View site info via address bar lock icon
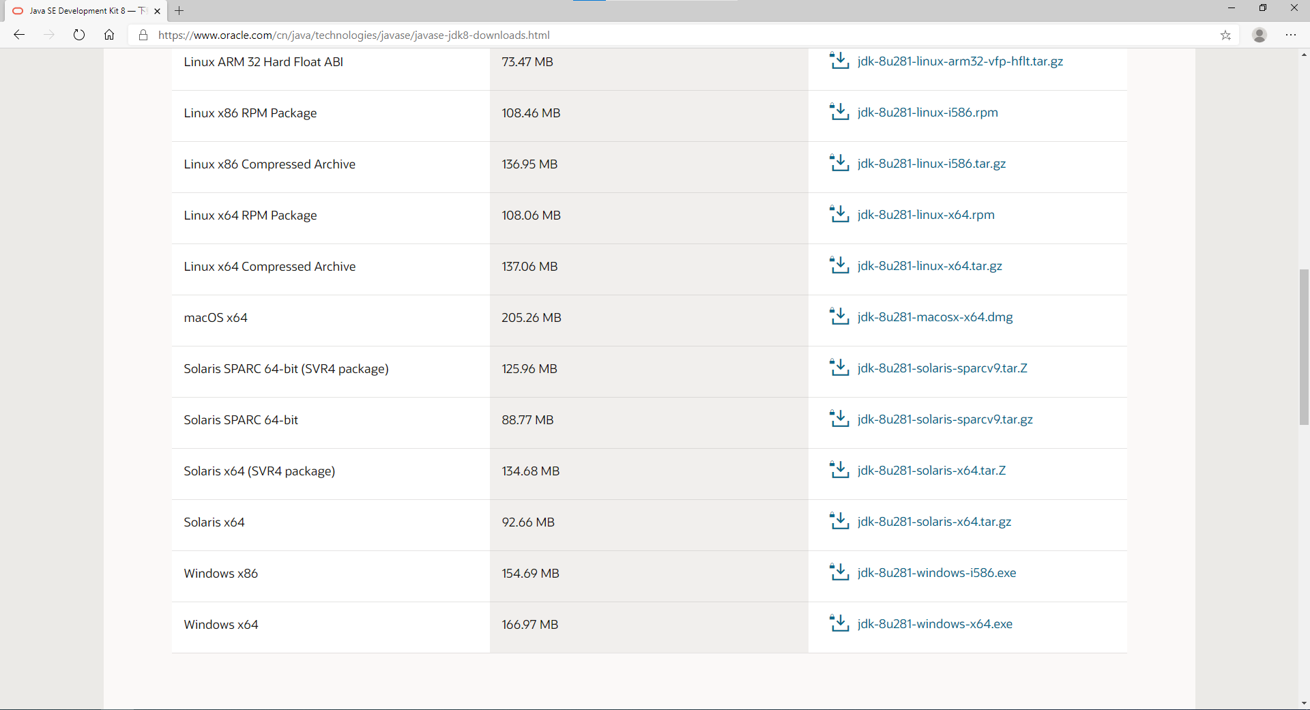 [x=143, y=35]
